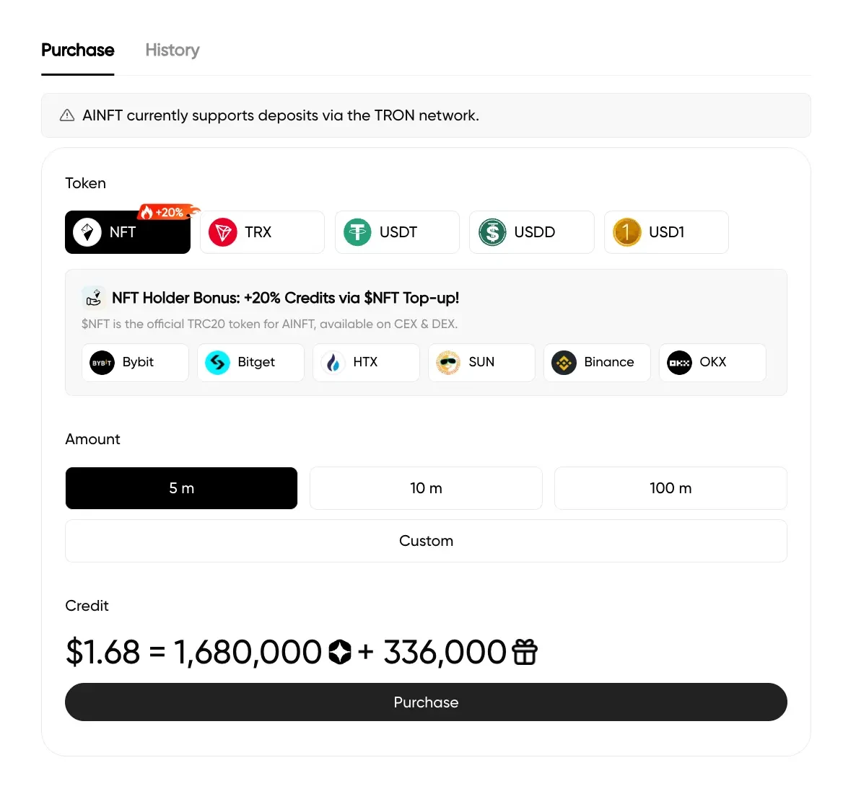Open the Purchase tab
The height and width of the screenshot is (799, 856).
[x=78, y=50]
